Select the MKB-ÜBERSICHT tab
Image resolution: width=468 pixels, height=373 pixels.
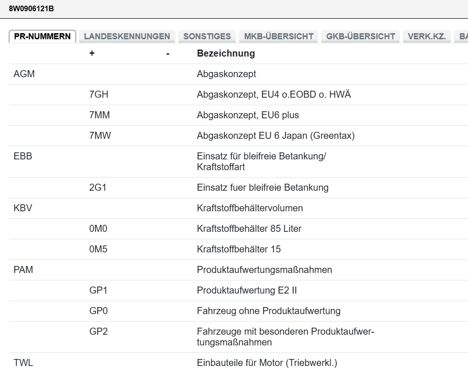click(278, 36)
